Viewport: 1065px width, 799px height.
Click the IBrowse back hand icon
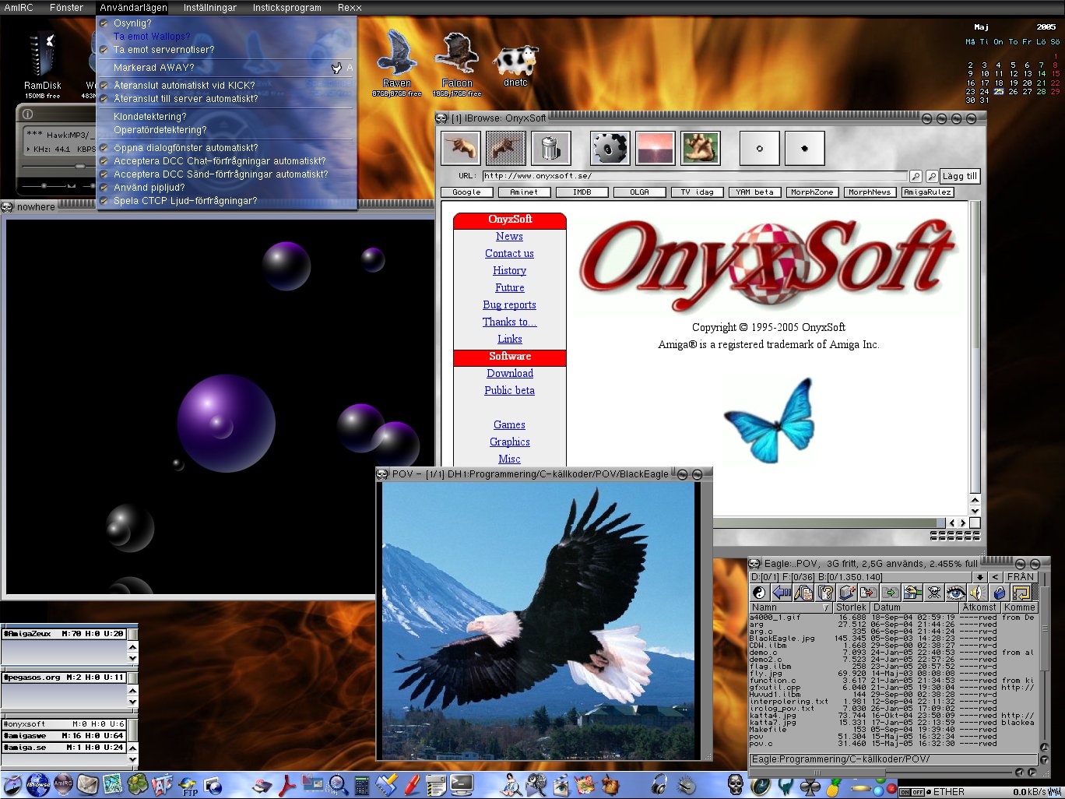click(x=460, y=148)
